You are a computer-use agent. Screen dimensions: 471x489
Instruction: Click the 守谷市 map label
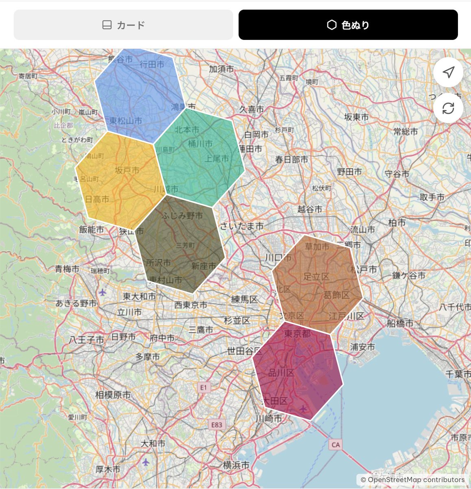[397, 174]
